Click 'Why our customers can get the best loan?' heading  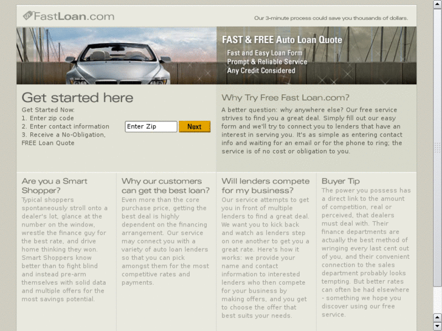point(166,186)
